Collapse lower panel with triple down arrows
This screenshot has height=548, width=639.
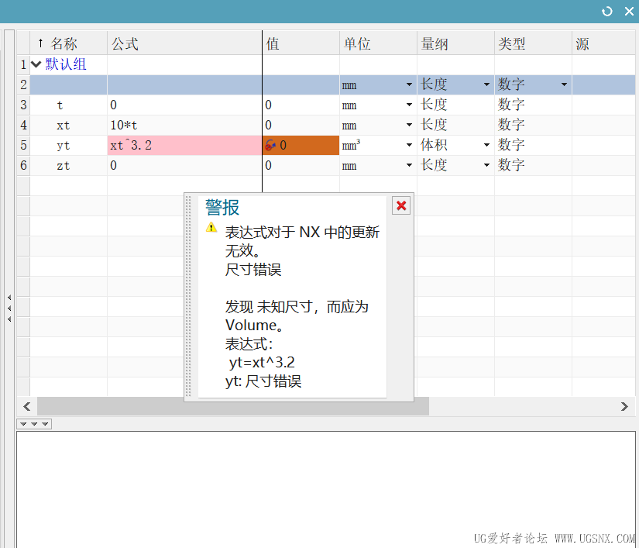coord(34,424)
